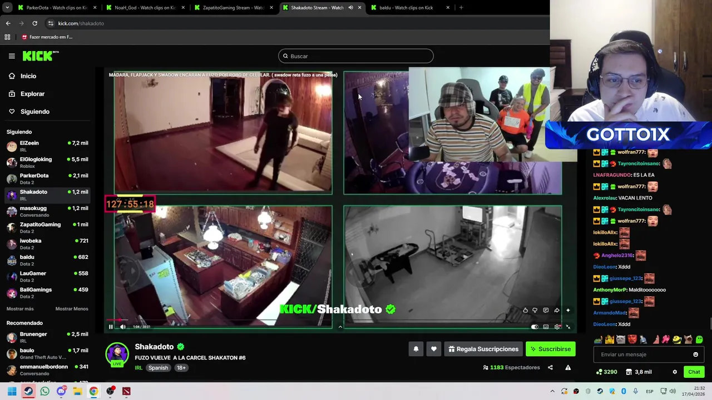
Task: Open Brunenger recommended channel
Action: pos(48,337)
